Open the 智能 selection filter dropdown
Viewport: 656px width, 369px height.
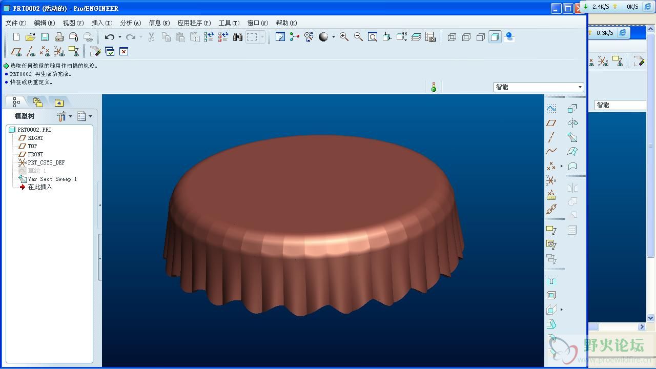pos(538,87)
